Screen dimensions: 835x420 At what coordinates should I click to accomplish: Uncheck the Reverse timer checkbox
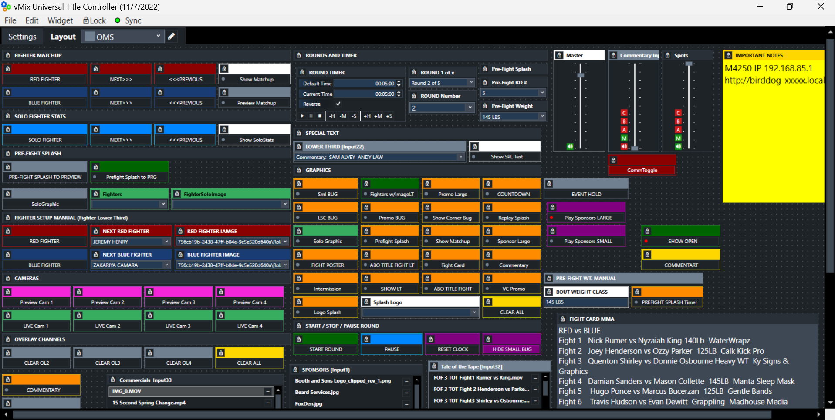pyautogui.click(x=338, y=104)
